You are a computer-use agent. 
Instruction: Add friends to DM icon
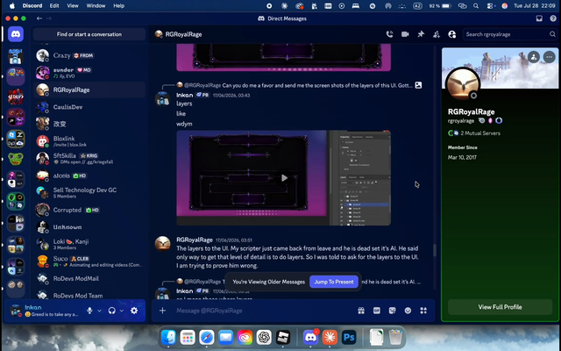coord(437,34)
